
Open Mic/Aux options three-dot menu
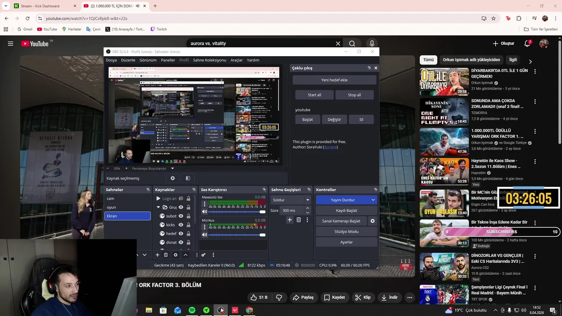click(x=204, y=227)
